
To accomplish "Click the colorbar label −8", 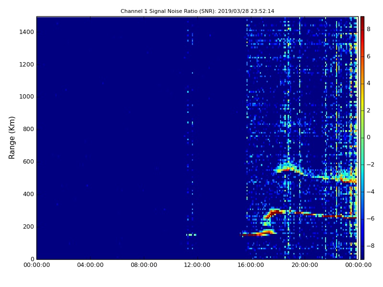I will click(370, 246).
